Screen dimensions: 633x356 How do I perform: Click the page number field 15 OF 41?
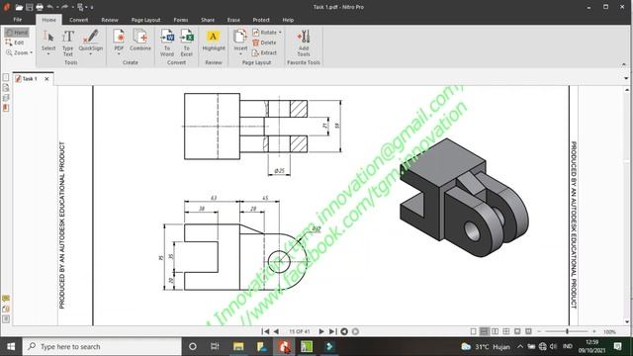(300, 332)
